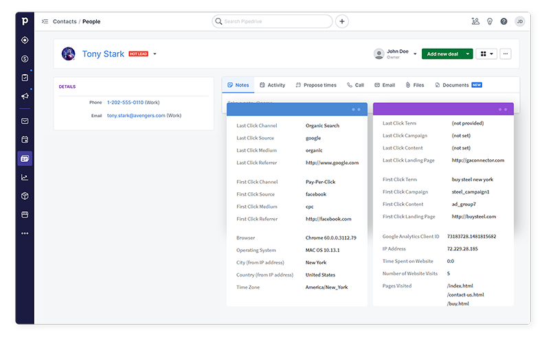Click the DETAILS section heading
The image size is (553, 339).
point(67,86)
